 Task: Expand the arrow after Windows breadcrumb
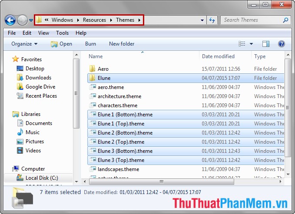(78, 20)
